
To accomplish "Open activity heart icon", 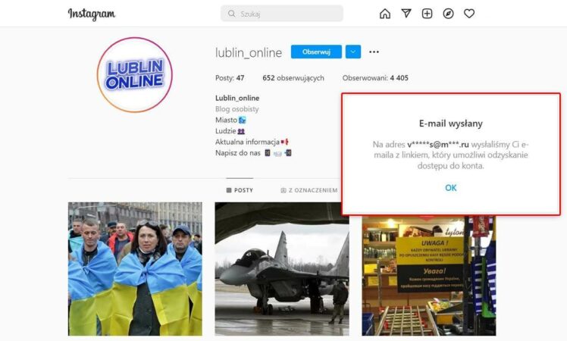I will coord(469,14).
